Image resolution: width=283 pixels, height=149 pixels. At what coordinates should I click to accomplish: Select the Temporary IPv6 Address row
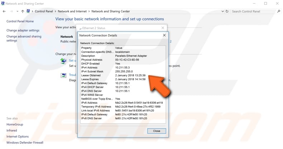[123, 107]
